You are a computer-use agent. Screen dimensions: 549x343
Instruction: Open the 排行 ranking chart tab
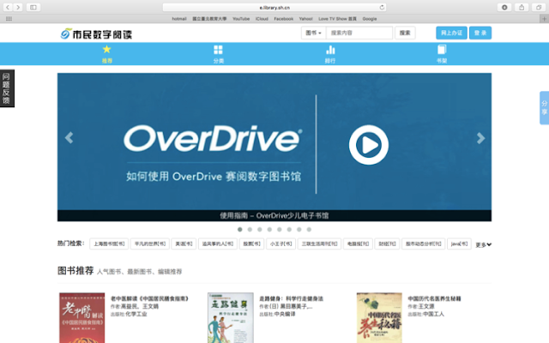tap(330, 54)
